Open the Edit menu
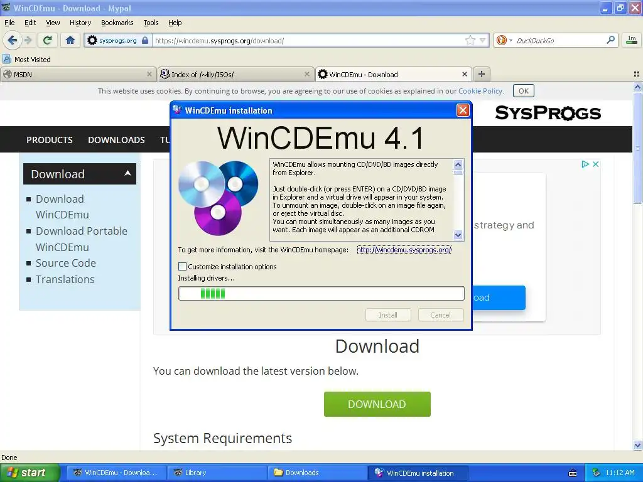 30,23
